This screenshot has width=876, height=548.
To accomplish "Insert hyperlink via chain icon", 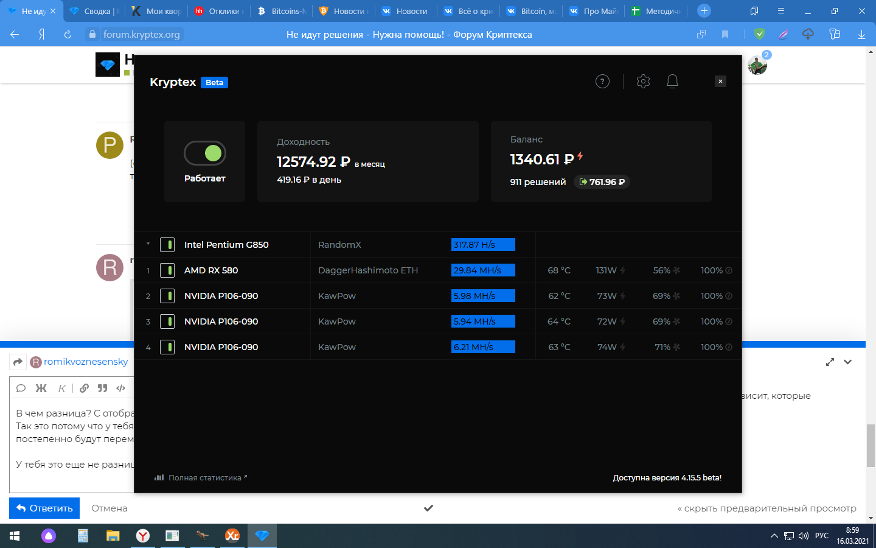I will (x=84, y=388).
